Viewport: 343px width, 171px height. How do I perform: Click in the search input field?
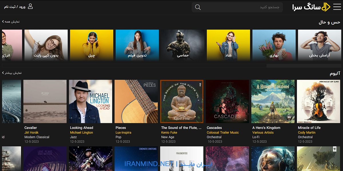tap(243, 7)
